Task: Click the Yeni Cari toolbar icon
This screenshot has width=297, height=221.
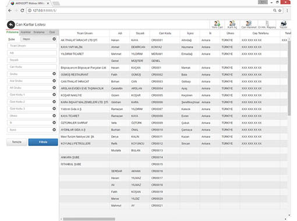Action: [x=217, y=24]
